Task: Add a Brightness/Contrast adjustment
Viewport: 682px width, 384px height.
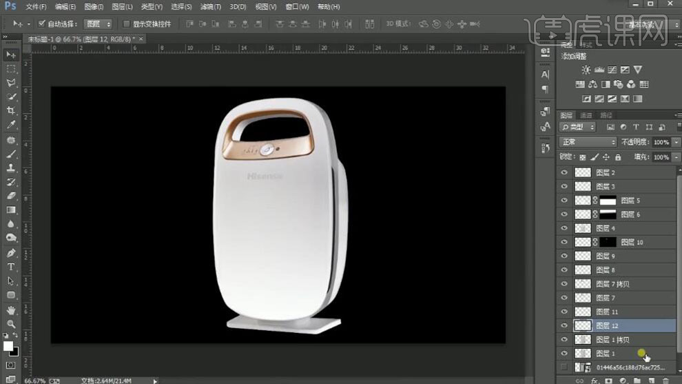Action: coord(586,70)
